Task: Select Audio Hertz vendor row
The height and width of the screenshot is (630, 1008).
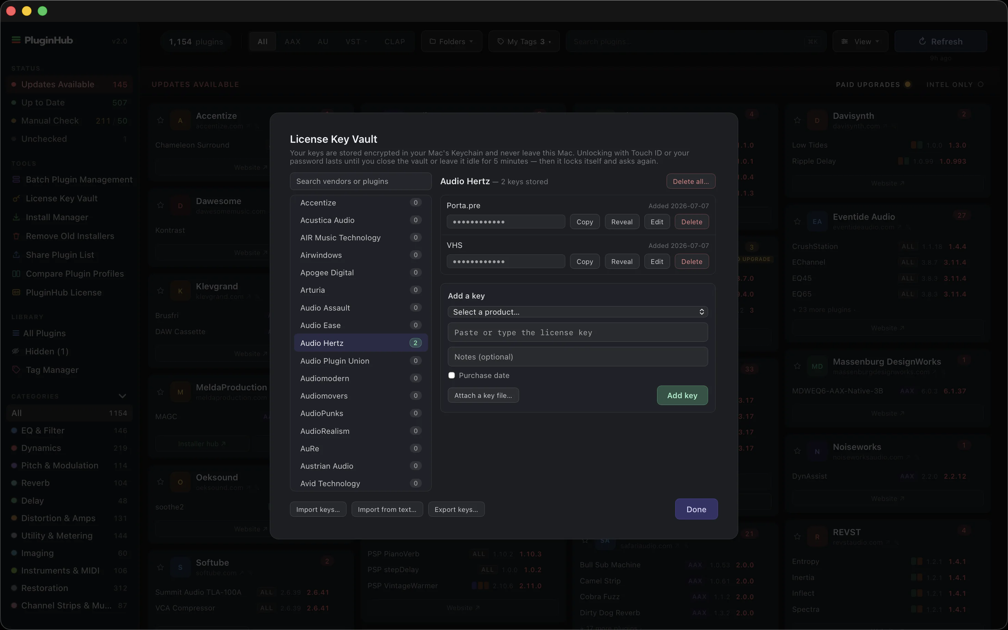Action: [x=361, y=343]
